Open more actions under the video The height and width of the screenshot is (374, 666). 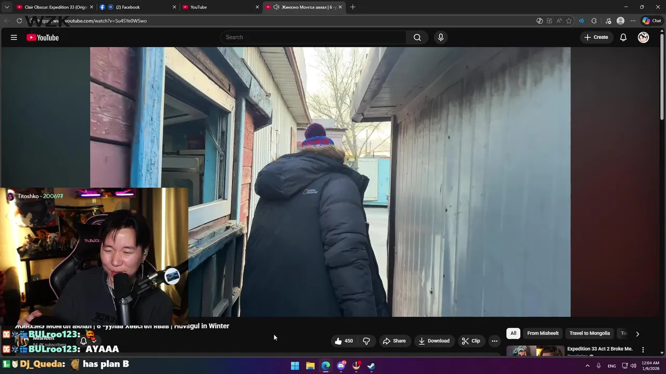tap(494, 341)
